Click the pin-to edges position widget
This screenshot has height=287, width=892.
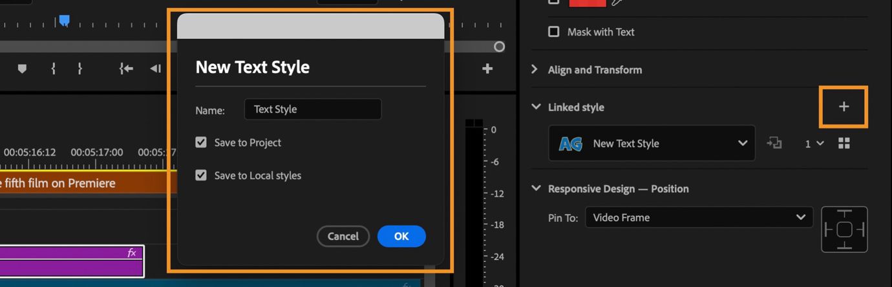click(x=844, y=230)
